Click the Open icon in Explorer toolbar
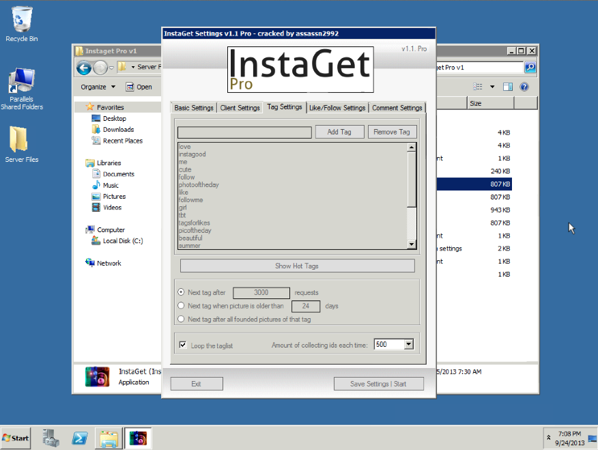This screenshot has width=598, height=450. 130,87
